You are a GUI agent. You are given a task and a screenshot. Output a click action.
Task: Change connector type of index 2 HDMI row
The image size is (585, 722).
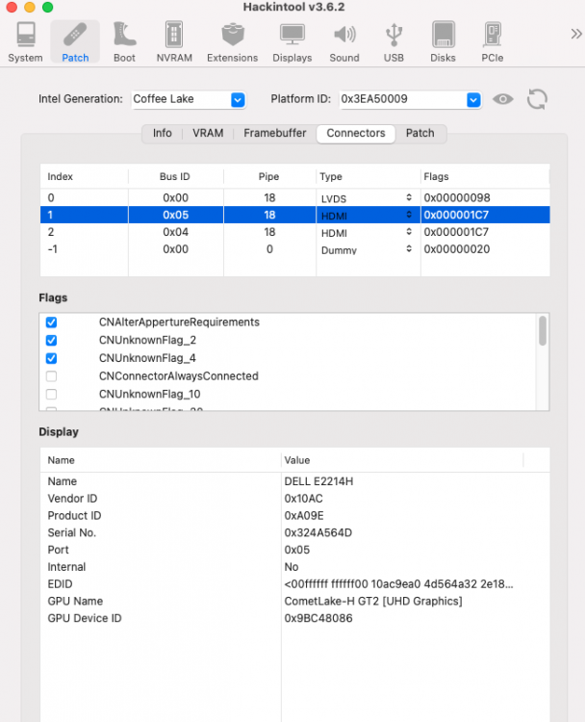coord(366,232)
